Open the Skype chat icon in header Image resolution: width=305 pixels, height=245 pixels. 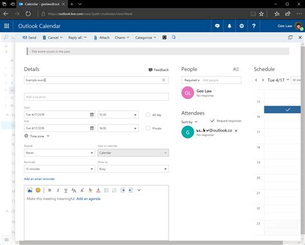point(217,26)
